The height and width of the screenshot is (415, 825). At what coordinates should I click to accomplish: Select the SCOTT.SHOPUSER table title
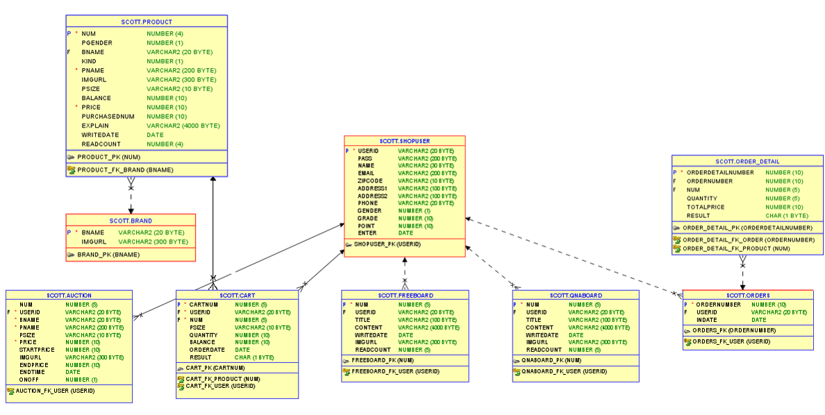[405, 141]
